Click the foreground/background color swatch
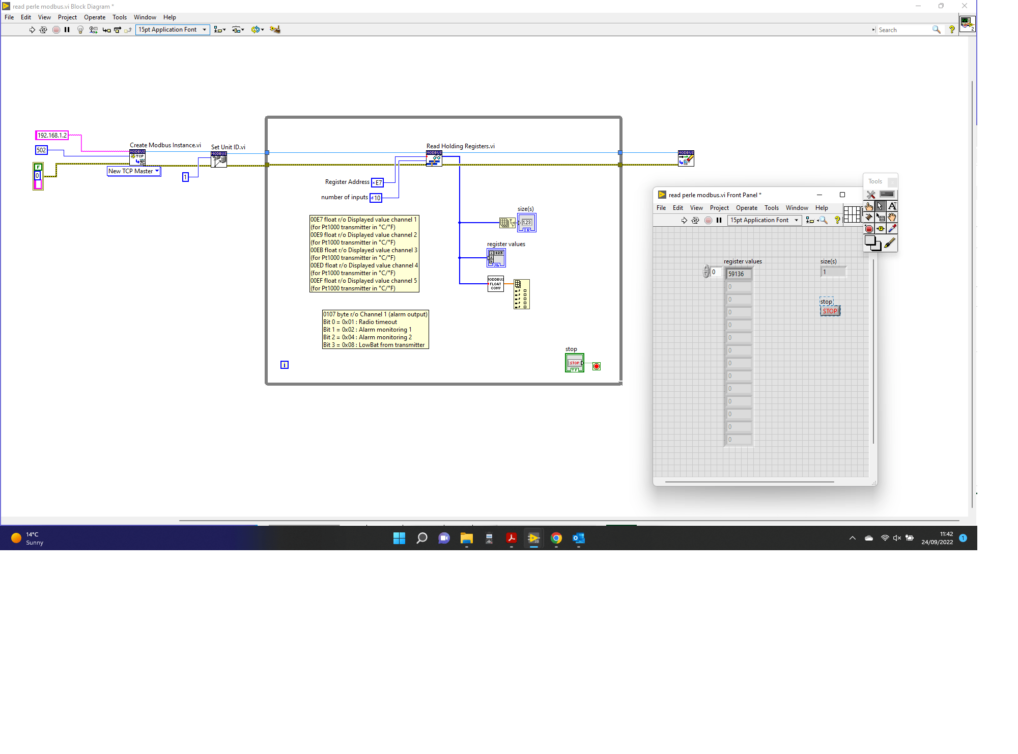The height and width of the screenshot is (754, 1018). point(873,244)
